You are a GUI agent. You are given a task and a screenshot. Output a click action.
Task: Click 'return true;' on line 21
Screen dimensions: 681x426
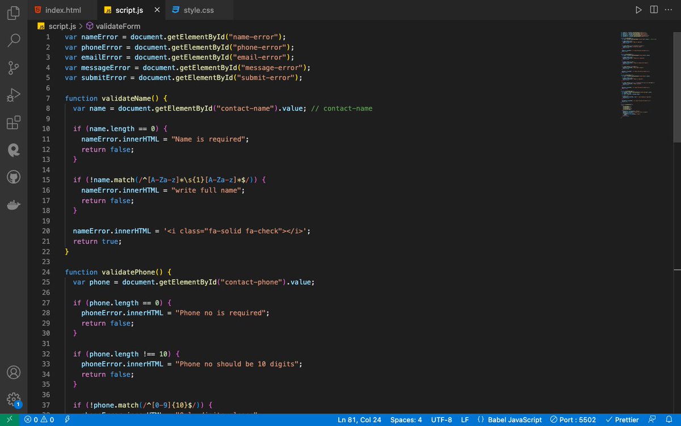coord(98,241)
